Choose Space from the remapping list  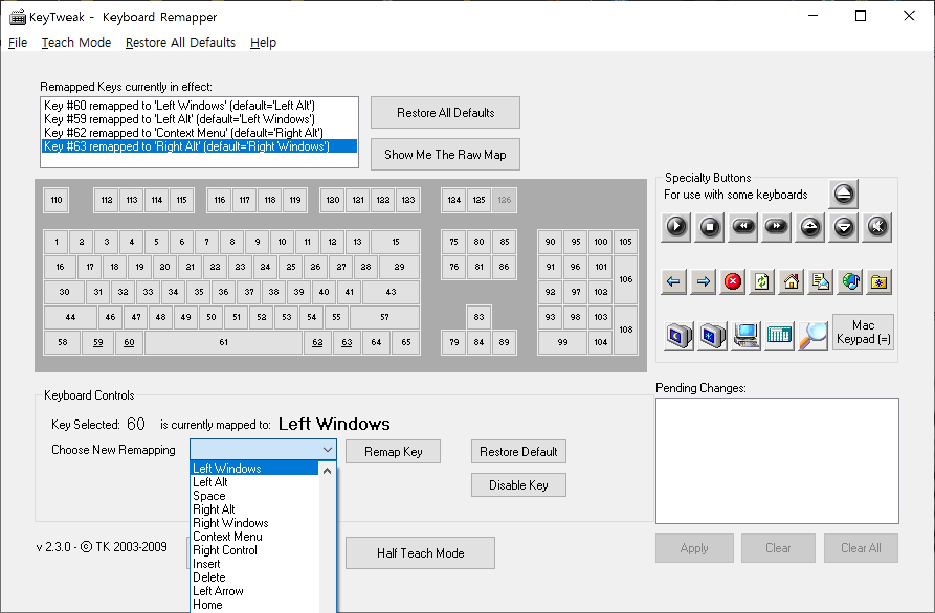pyautogui.click(x=255, y=495)
